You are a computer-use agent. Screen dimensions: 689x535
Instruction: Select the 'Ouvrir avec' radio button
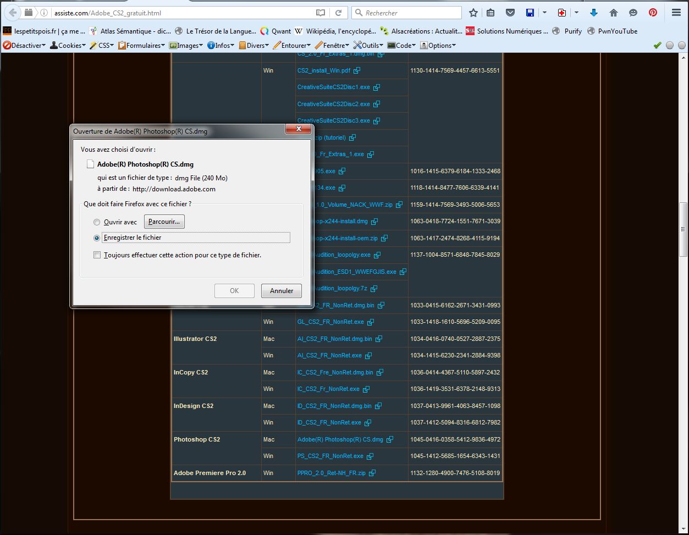tap(97, 222)
